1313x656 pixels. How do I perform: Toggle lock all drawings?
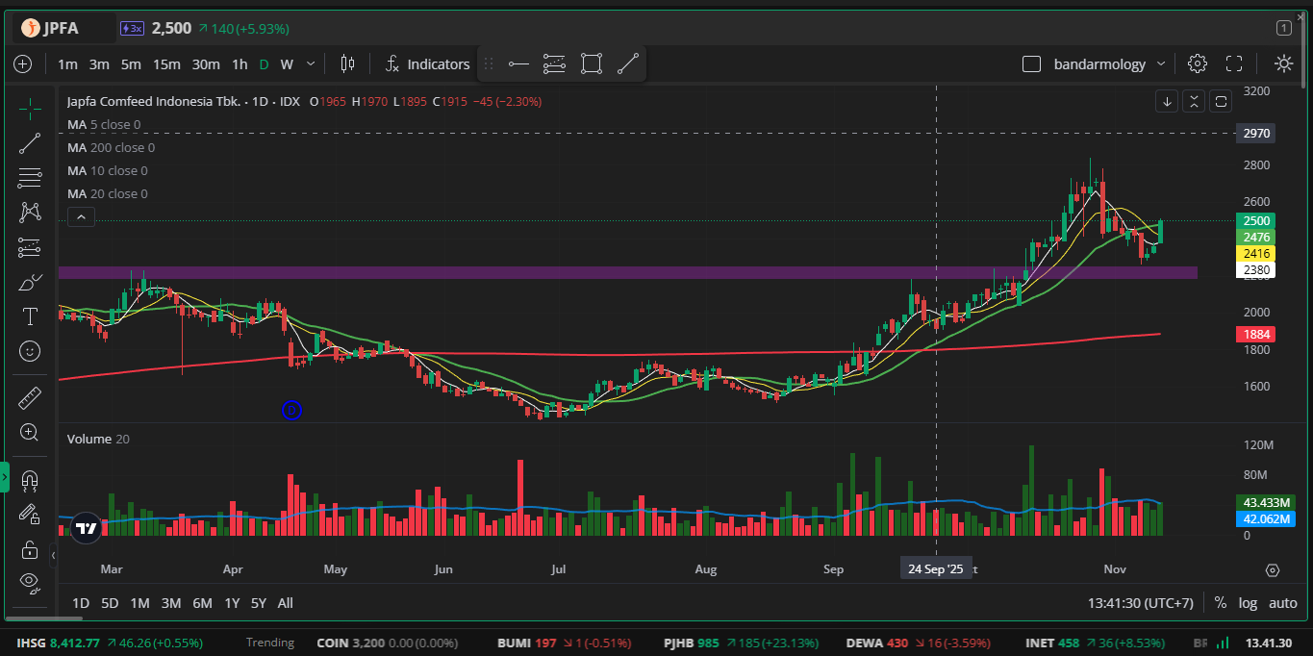pos(30,549)
